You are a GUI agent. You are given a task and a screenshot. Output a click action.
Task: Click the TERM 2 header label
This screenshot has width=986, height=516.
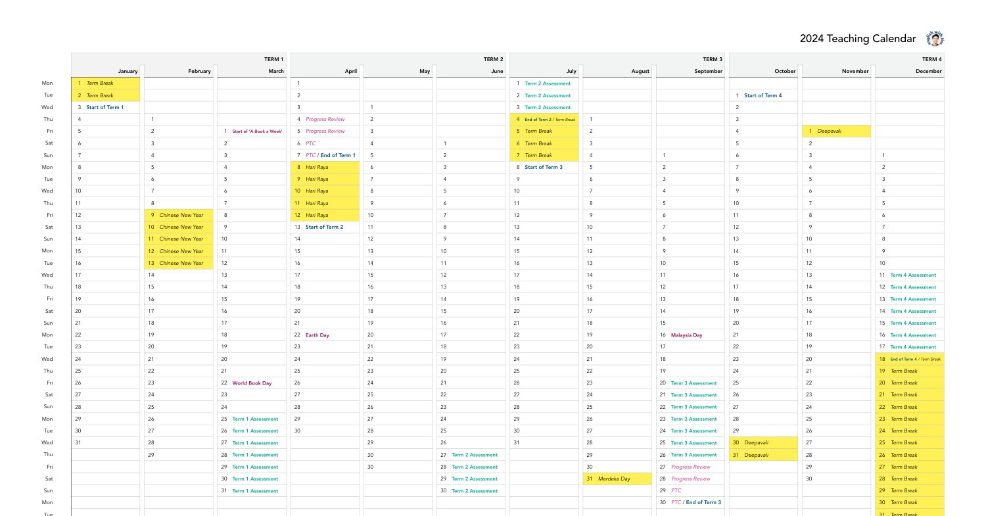pyautogui.click(x=493, y=59)
